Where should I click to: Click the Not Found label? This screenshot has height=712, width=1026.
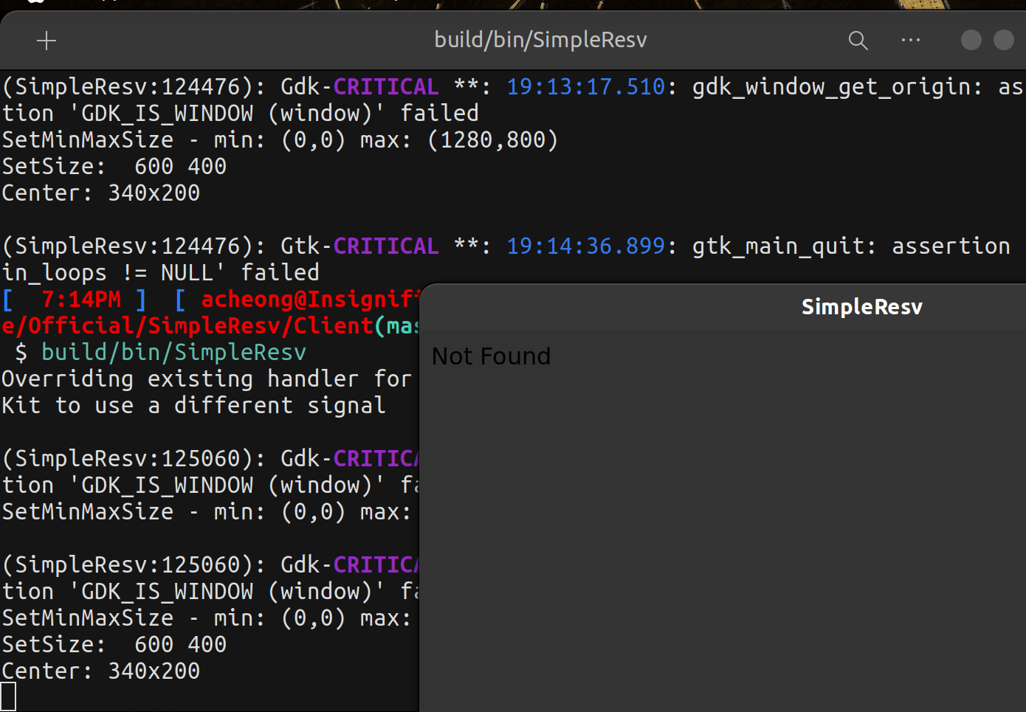(490, 356)
